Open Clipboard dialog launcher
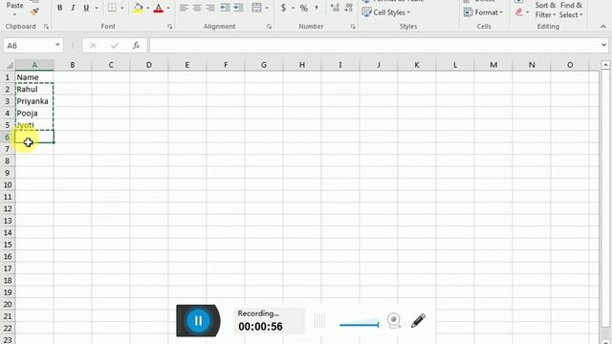The height and width of the screenshot is (344, 612). pyautogui.click(x=46, y=27)
